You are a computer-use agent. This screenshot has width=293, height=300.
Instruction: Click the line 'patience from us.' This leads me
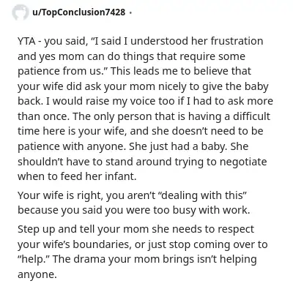pyautogui.click(x=134, y=71)
